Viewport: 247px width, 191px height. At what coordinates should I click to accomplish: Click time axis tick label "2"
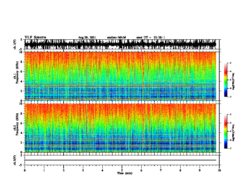[x=64, y=170]
